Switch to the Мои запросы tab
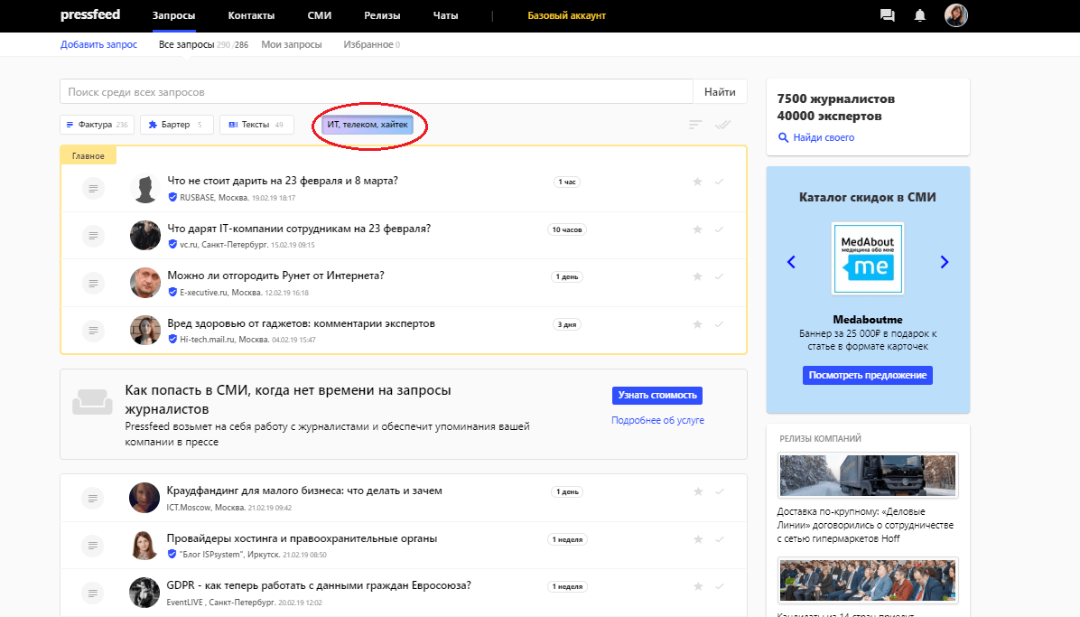 [x=291, y=44]
